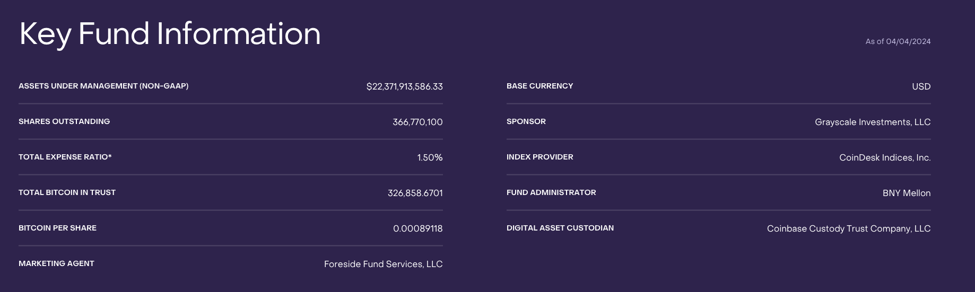Screen dimensions: 975x292
Task: Select the 326,858.6701 bitcoin value
Action: click(415, 193)
